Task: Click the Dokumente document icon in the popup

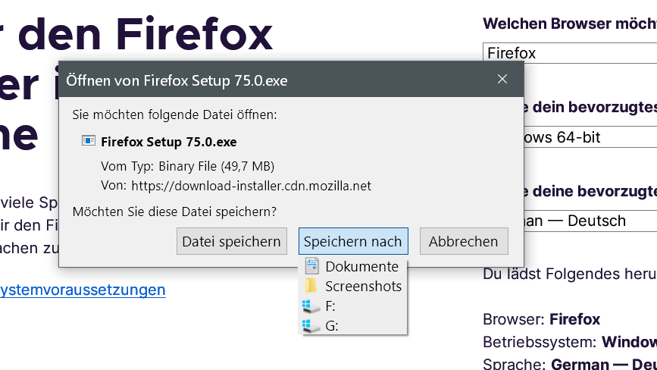Action: pos(311,266)
